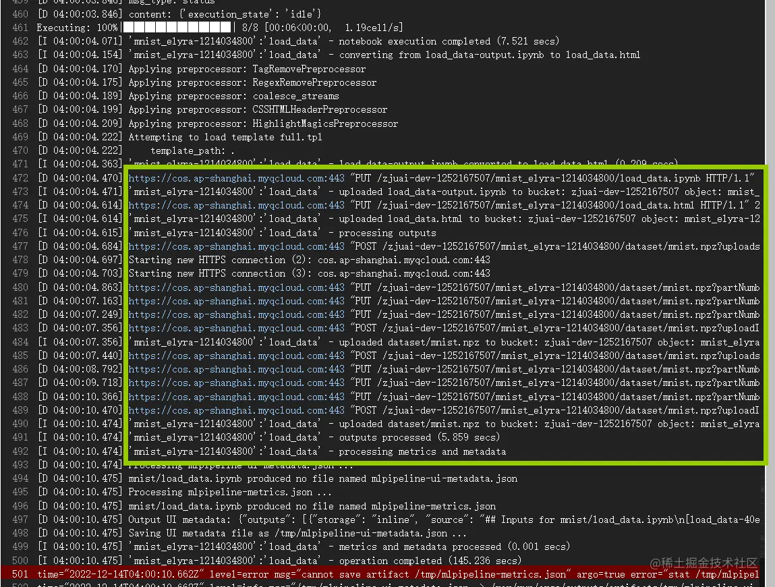The image size is (775, 587).
Task: Click line number 478 in the gutter
Action: 20,260
